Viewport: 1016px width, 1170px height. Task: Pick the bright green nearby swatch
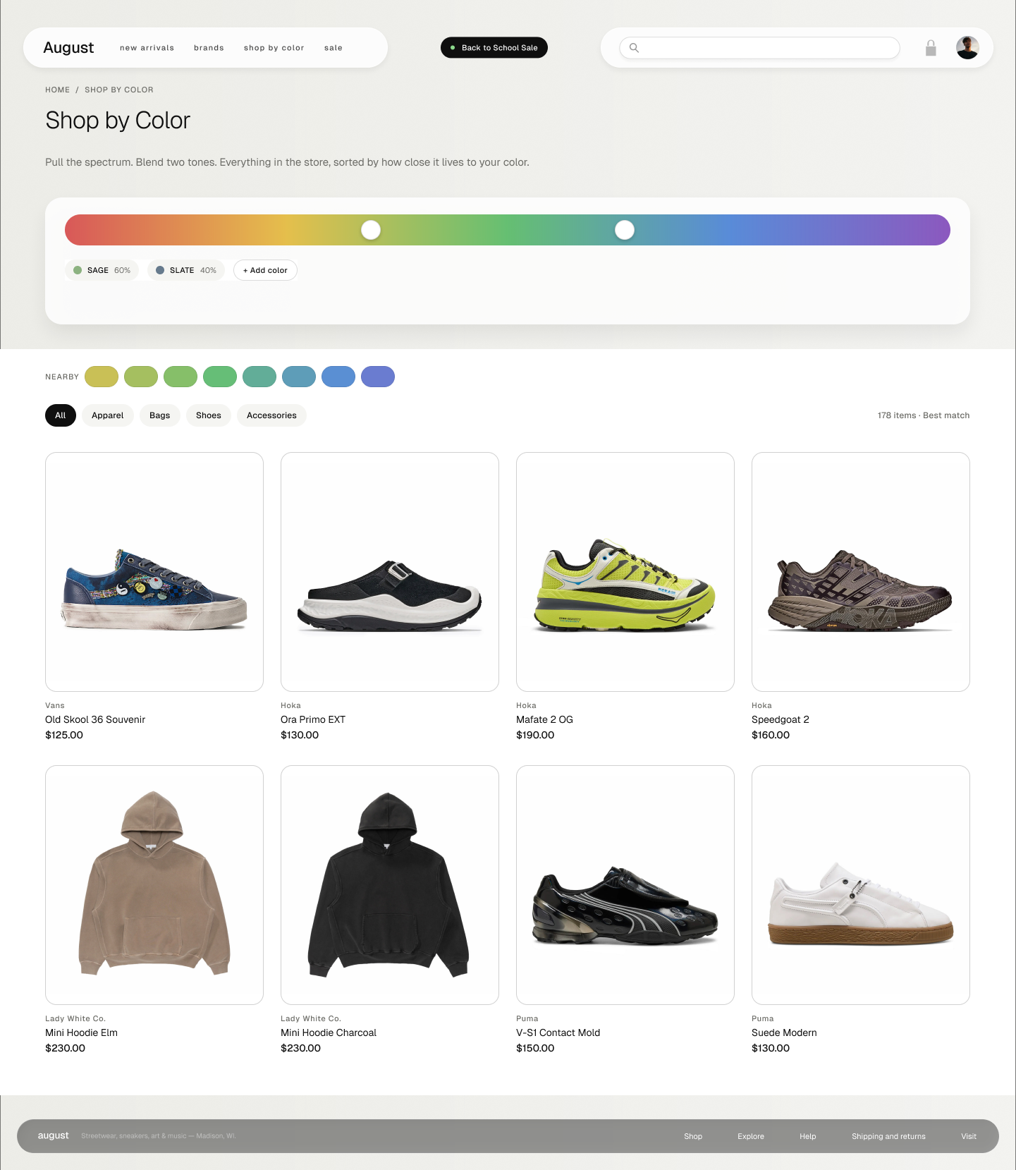(220, 377)
